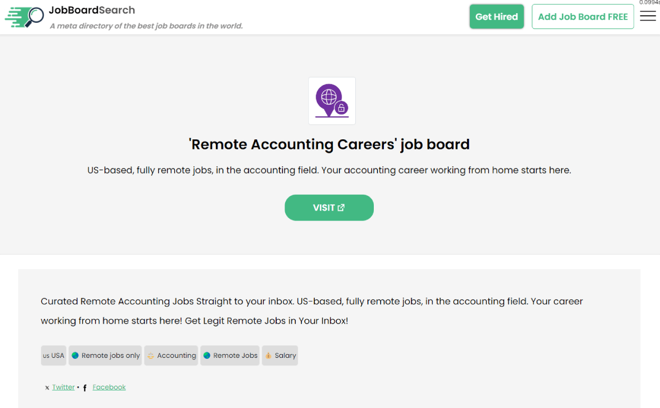The width and height of the screenshot is (660, 408).
Task: Click the globe icon on the Remote jobs only tag
Action: [x=76, y=355]
